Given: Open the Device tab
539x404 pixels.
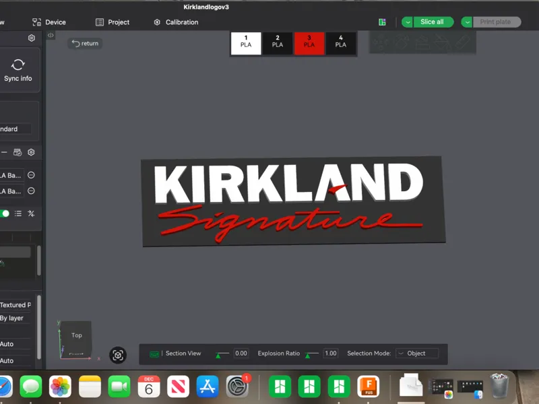Looking at the screenshot, I should tap(49, 22).
